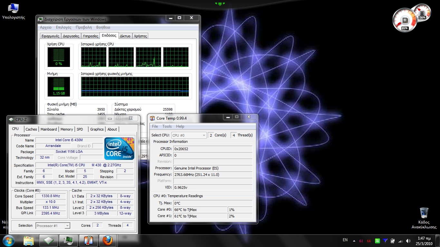The height and width of the screenshot is (247, 440).
Task: Click the battery power plug tray icon
Action: click(x=393, y=241)
